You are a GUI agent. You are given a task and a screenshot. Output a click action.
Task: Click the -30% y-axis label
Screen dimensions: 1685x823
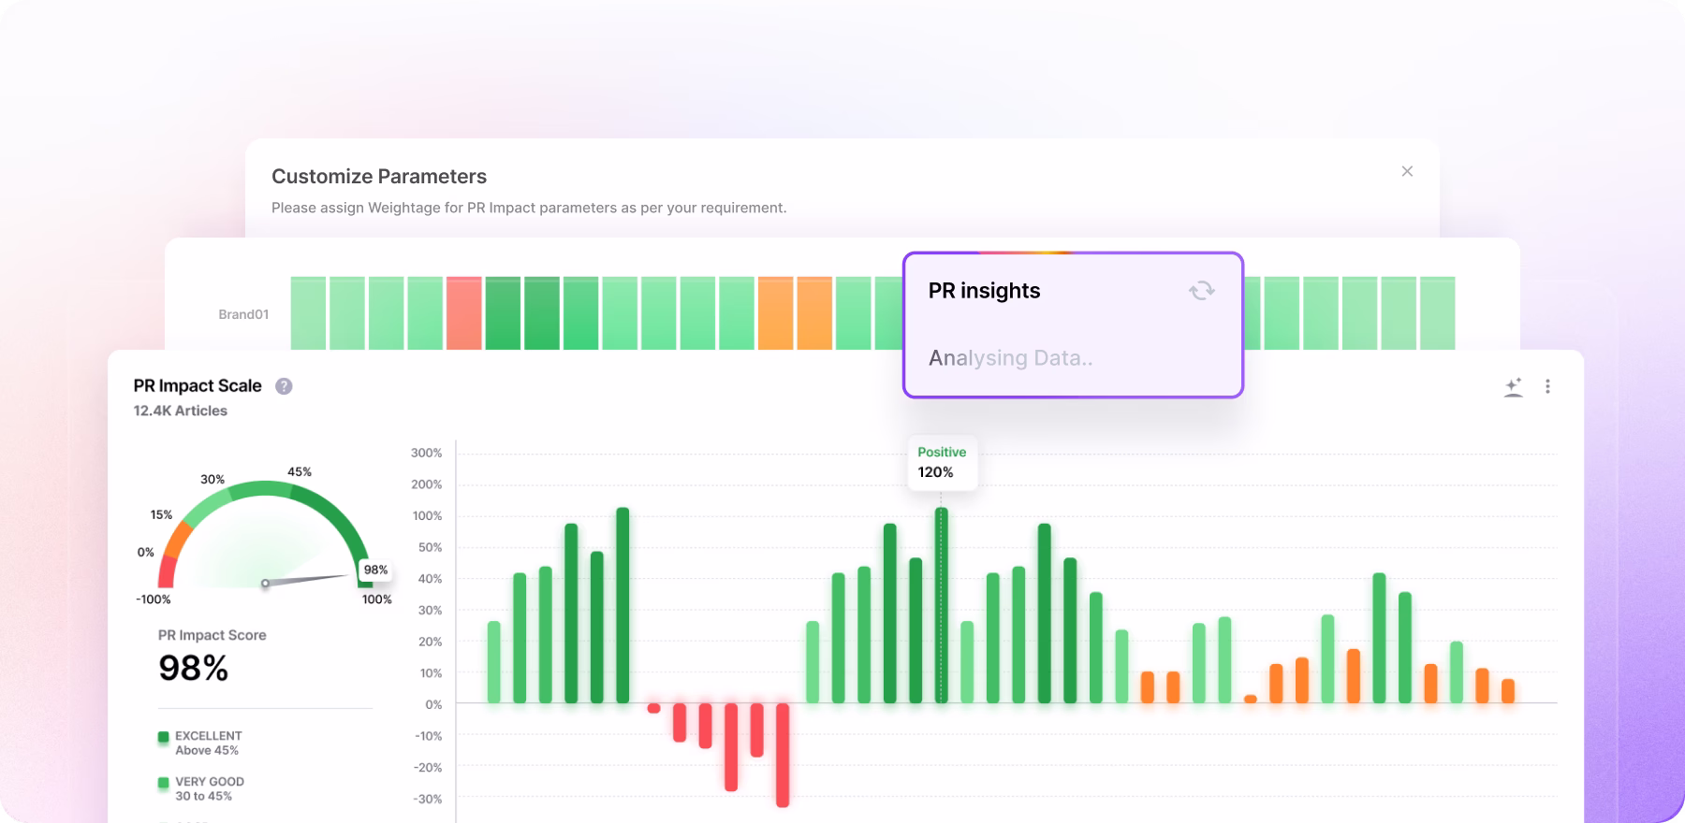[x=428, y=799]
